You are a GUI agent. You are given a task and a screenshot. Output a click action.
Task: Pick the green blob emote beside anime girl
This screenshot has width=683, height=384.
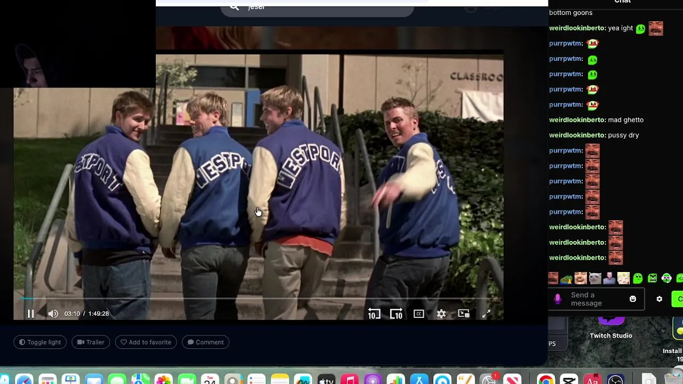pos(638,278)
